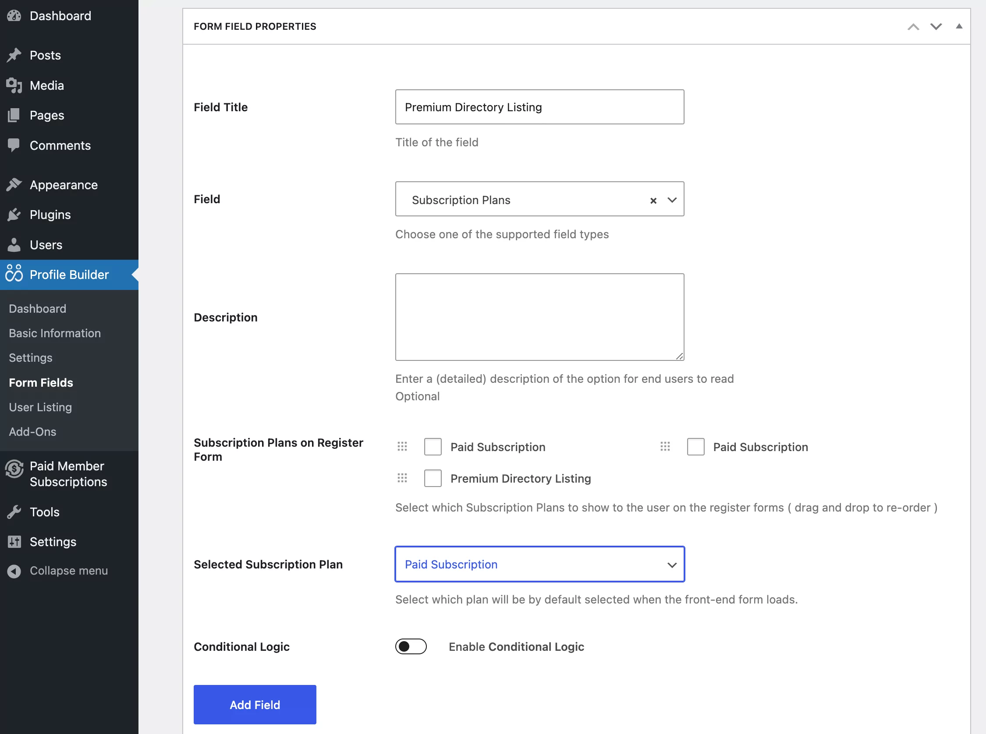Check the Premium Directory Listing checkbox
This screenshot has height=734, width=986.
tap(432, 478)
